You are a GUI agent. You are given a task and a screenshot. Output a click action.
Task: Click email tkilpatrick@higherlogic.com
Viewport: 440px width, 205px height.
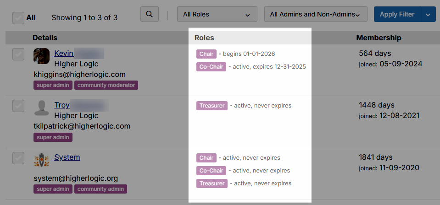coord(82,126)
